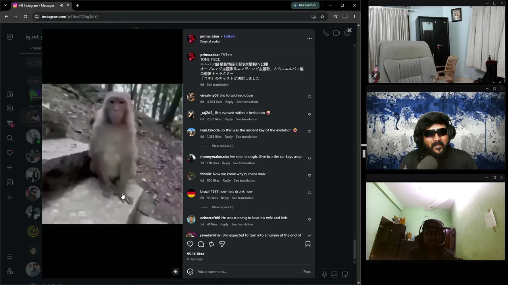508x285 pixels.
Task: Click the comments panel scrollbar thumb
Action: click(355, 249)
